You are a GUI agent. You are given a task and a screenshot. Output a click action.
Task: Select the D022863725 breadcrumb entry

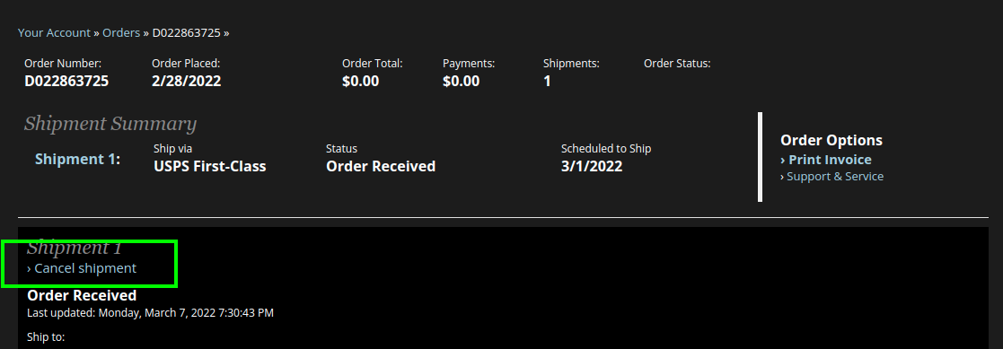click(x=186, y=32)
